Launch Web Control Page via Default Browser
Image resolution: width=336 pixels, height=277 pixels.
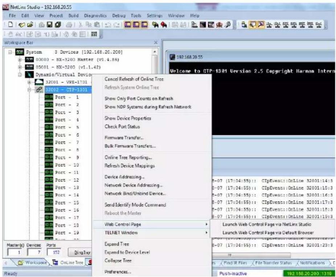(x=268, y=233)
